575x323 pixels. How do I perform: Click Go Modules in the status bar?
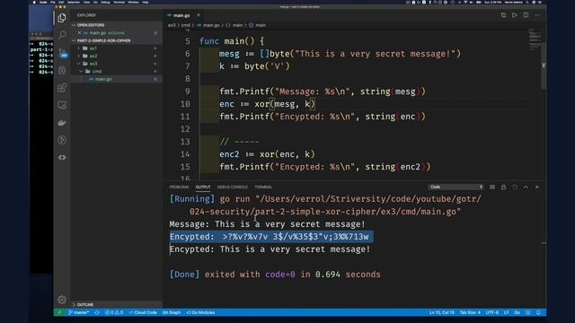coord(201,312)
